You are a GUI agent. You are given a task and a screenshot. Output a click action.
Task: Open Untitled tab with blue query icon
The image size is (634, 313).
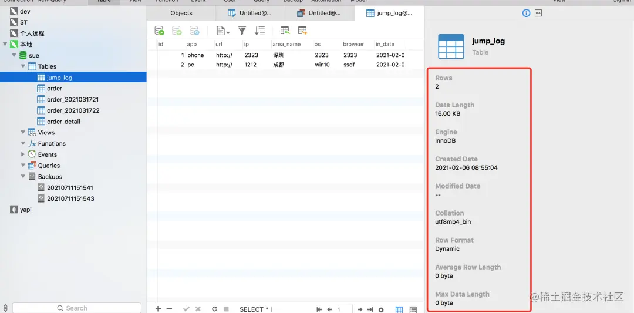[x=250, y=13]
